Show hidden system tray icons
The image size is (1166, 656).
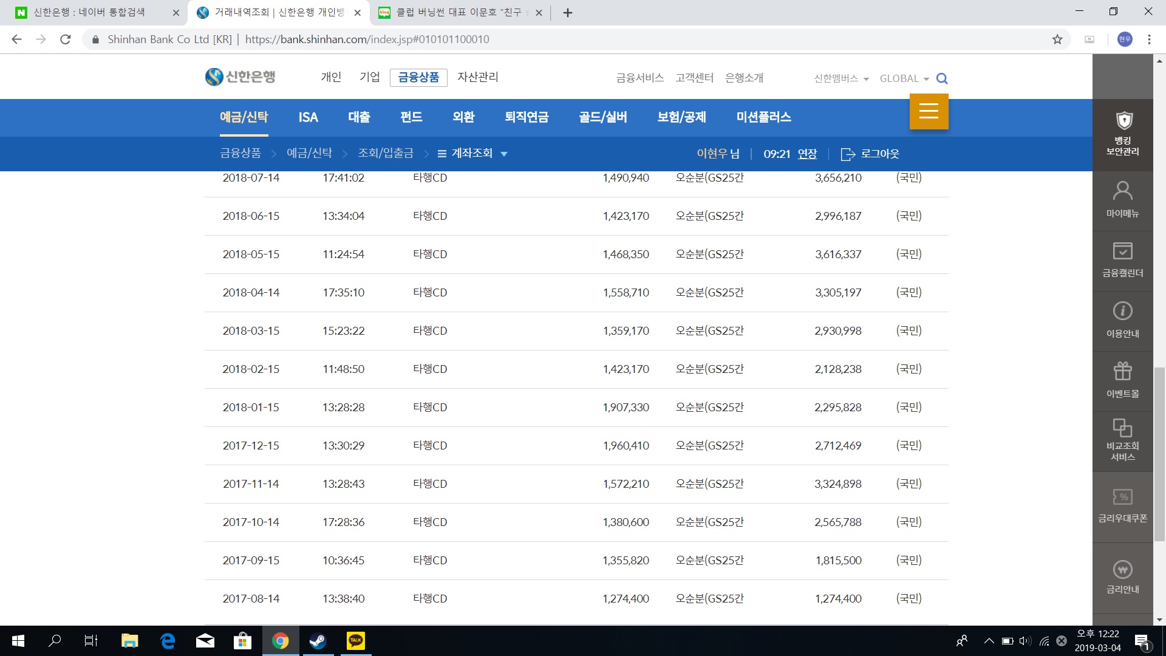pyautogui.click(x=989, y=641)
